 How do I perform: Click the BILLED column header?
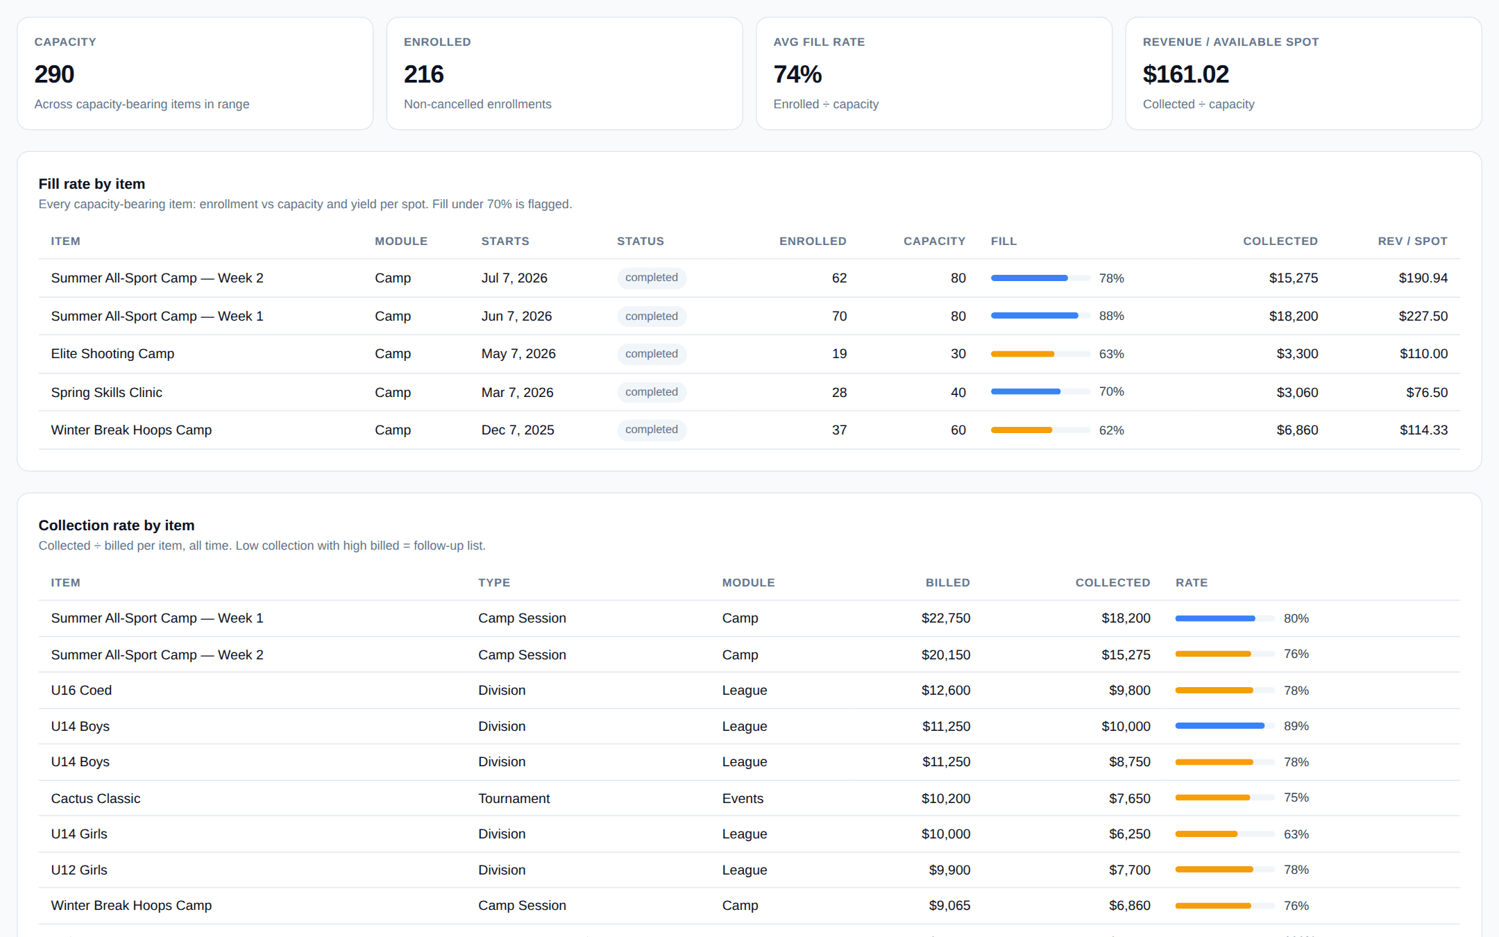click(x=947, y=582)
